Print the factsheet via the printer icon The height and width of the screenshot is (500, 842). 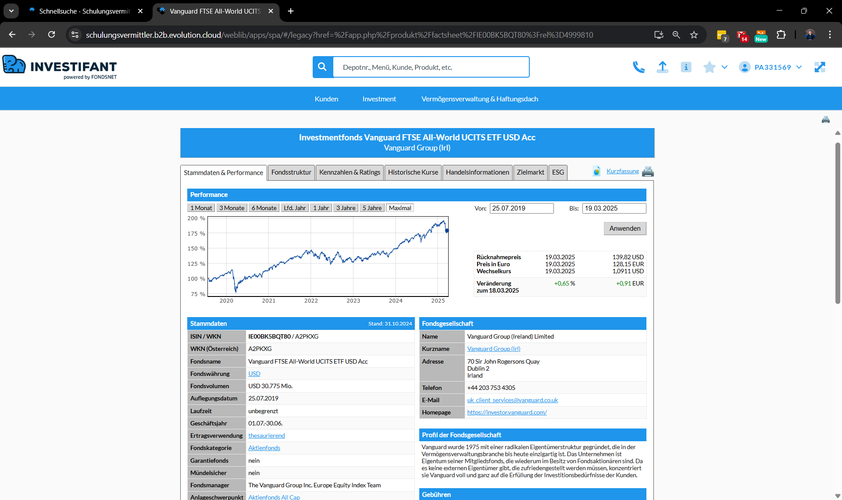648,171
